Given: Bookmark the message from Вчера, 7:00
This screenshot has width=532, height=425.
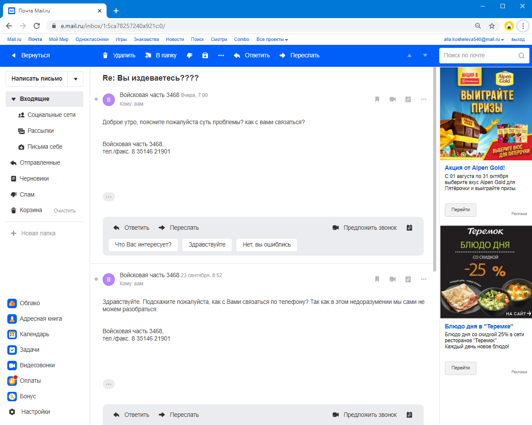Looking at the screenshot, I should 377,99.
